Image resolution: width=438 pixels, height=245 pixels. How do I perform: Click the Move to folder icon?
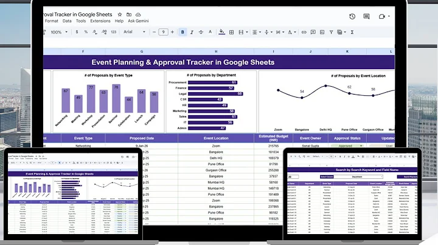point(129,15)
